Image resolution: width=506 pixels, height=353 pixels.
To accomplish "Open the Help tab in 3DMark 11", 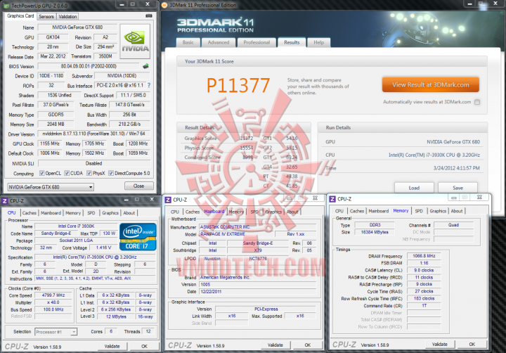I will [319, 42].
